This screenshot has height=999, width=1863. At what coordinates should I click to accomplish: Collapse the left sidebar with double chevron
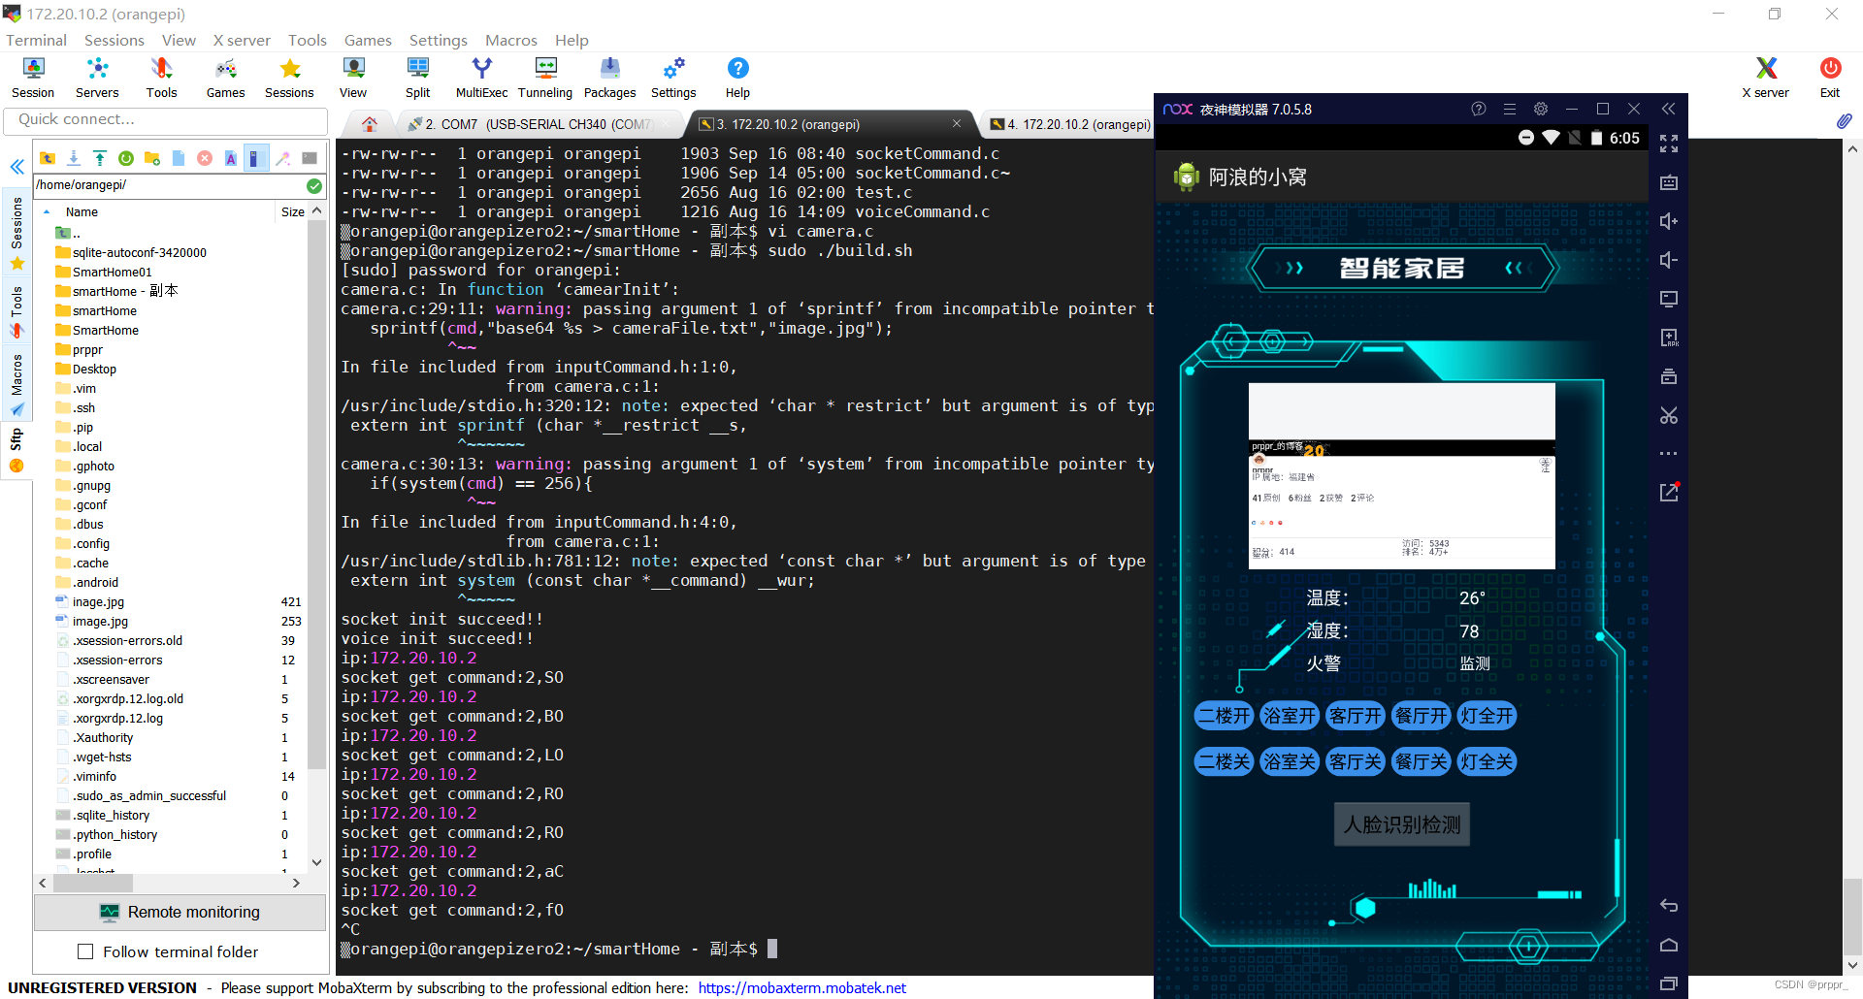(16, 167)
